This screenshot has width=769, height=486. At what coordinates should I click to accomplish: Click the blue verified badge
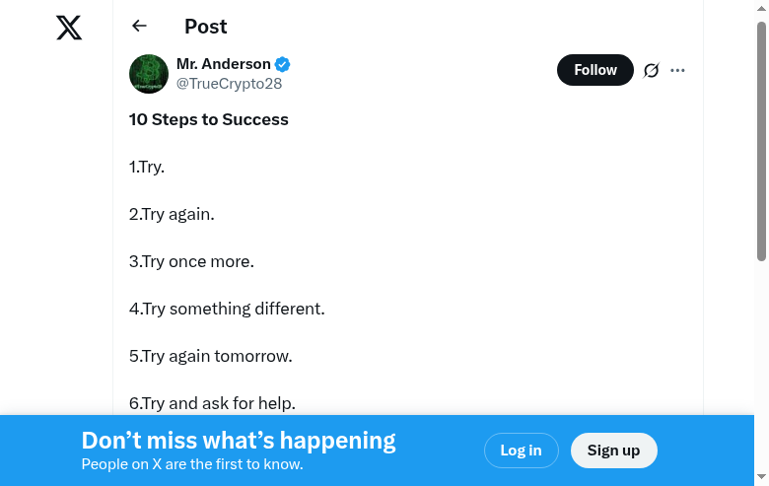pos(283,64)
